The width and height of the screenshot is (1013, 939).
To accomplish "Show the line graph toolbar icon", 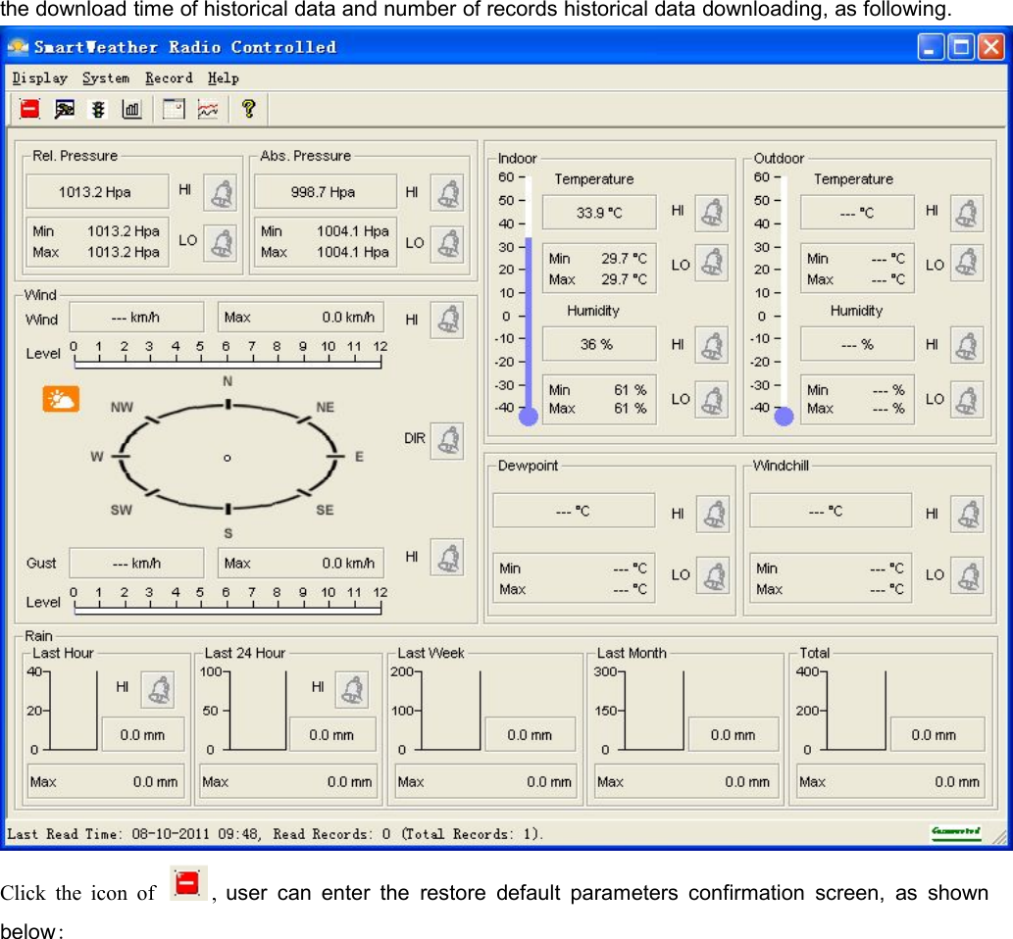I will tap(208, 110).
